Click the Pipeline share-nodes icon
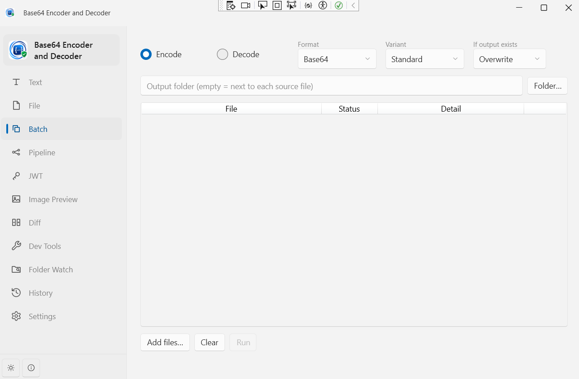Viewport: 579px width, 379px height. coord(16,153)
